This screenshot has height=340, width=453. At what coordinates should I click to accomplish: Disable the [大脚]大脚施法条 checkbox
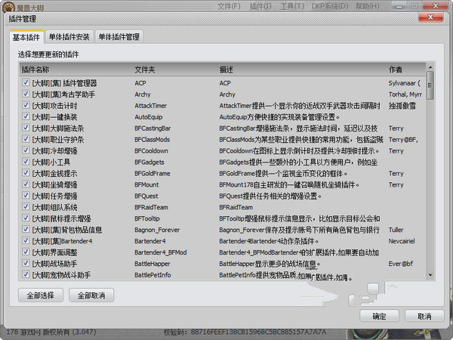tap(26, 128)
